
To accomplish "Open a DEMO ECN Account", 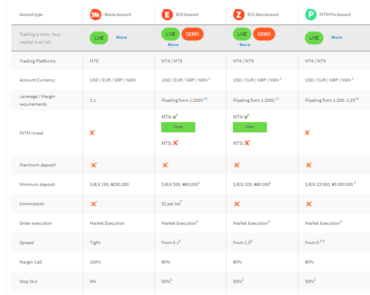I will coord(192,34).
